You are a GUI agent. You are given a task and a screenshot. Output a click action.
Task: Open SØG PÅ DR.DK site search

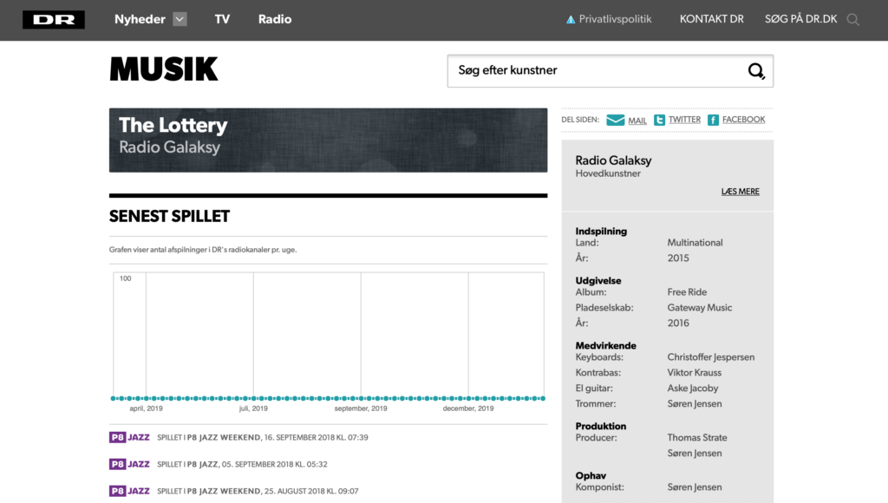tap(800, 19)
